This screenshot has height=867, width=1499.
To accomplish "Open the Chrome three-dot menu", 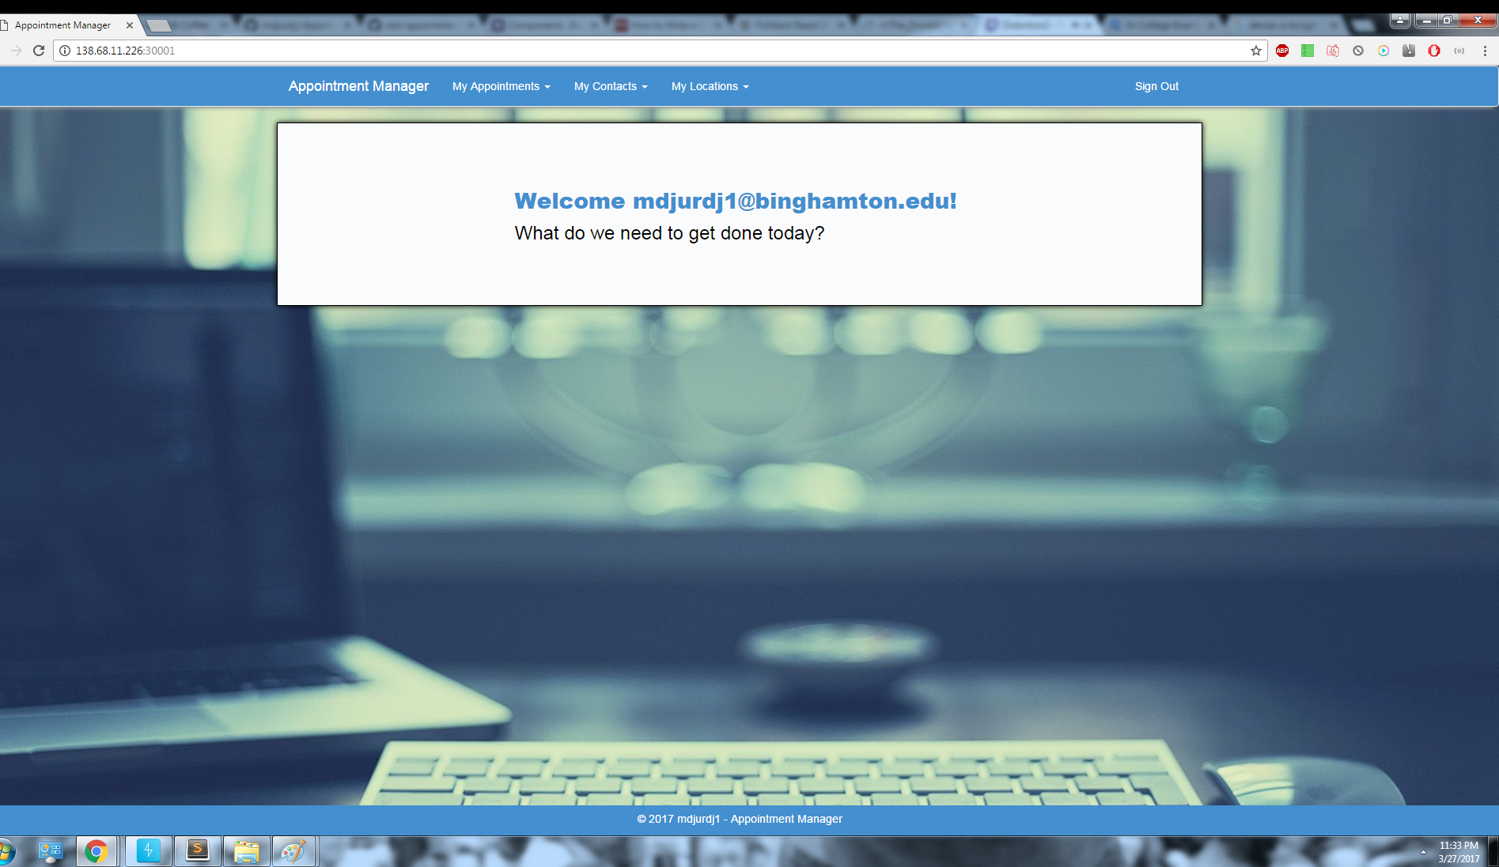I will click(x=1485, y=51).
